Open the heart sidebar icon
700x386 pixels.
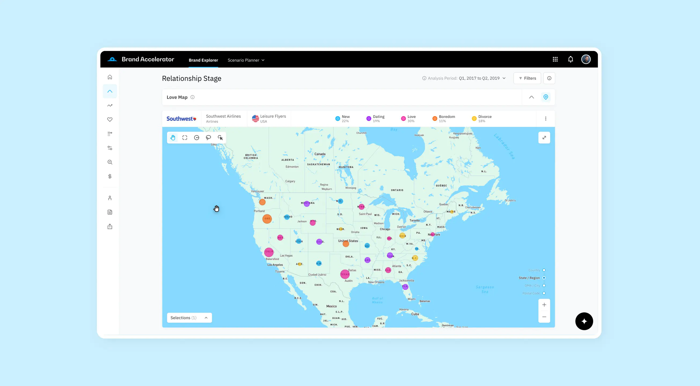(x=110, y=120)
